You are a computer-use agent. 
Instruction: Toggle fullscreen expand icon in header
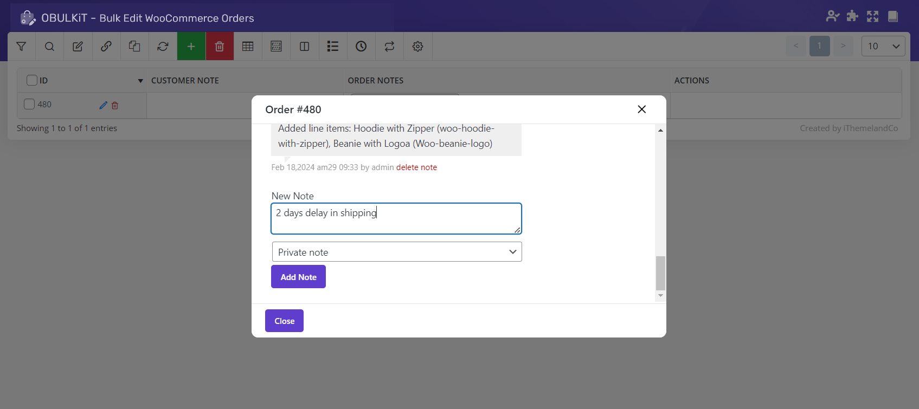[872, 16]
